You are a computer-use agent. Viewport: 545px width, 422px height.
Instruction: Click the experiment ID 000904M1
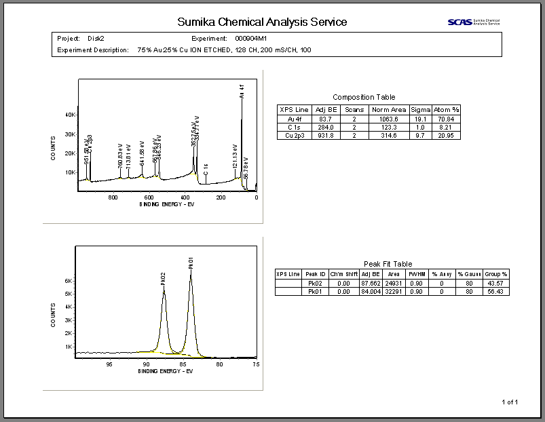(250, 39)
